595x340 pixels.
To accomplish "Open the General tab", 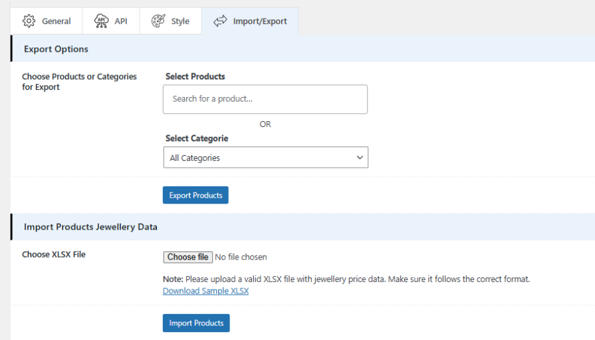I will pyautogui.click(x=47, y=21).
